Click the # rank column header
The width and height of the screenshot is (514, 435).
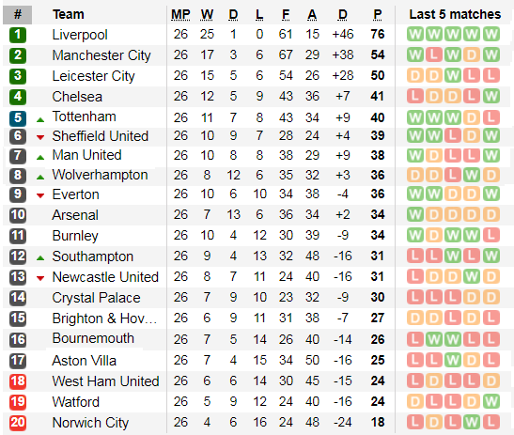pos(18,15)
